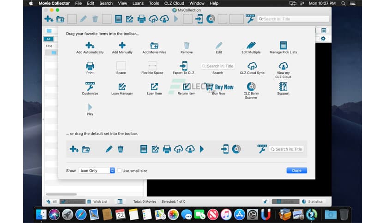This screenshot has width=386, height=223.
Task: Click Manage Pick Lists in window toolbar
Action: [x=118, y=19]
